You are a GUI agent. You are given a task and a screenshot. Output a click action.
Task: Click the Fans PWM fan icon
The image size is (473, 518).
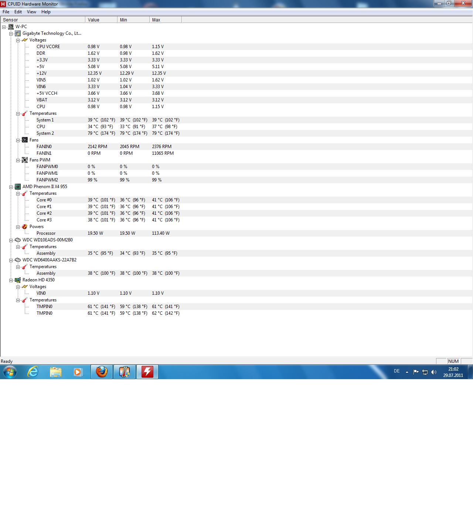tap(25, 160)
